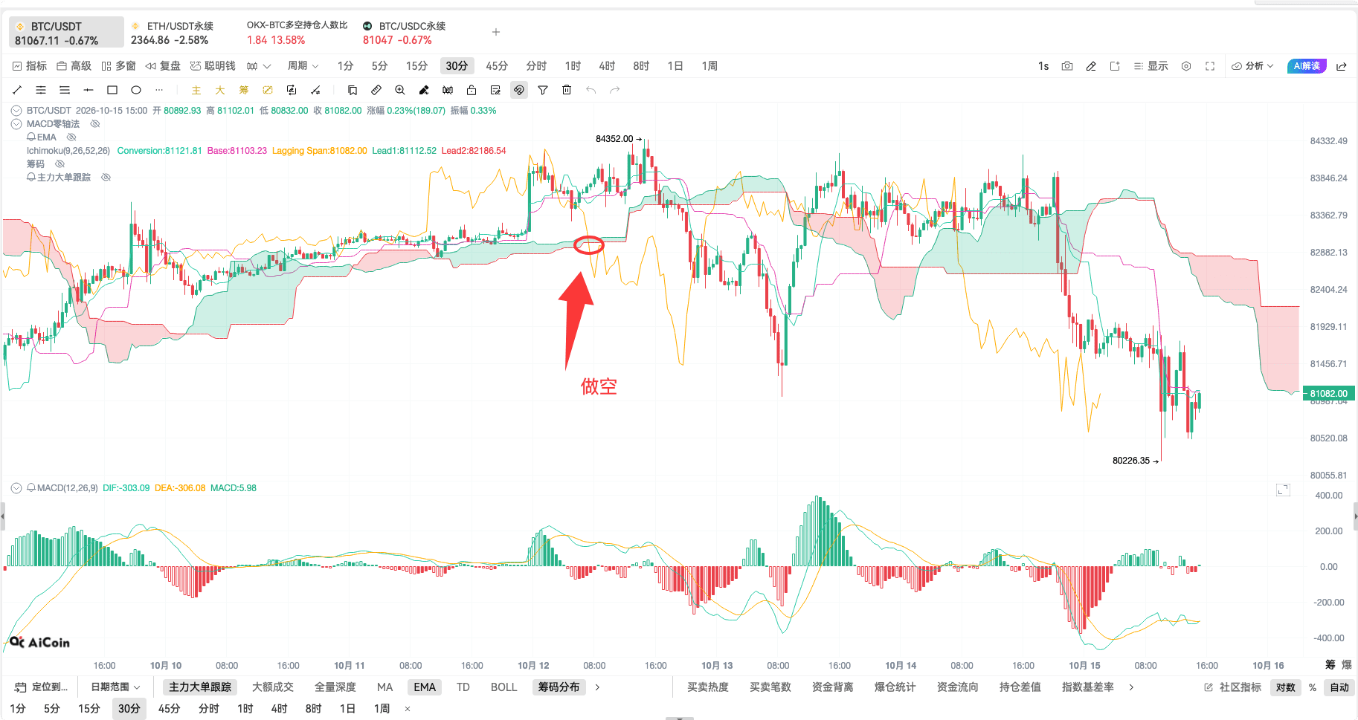Screen dimensions: 1358x720
Task: Click the AI解读 button
Action: [1307, 66]
